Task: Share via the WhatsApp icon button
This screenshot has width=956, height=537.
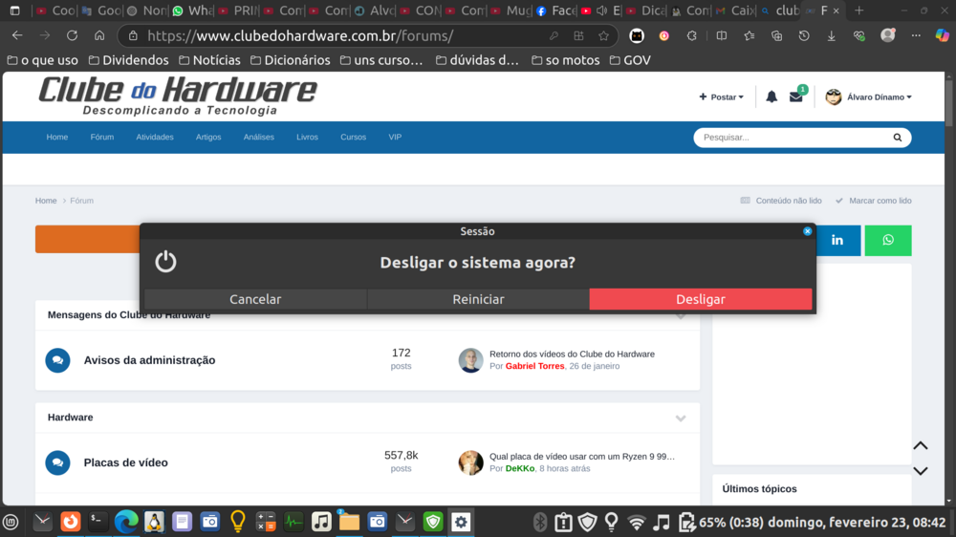Action: pyautogui.click(x=888, y=240)
